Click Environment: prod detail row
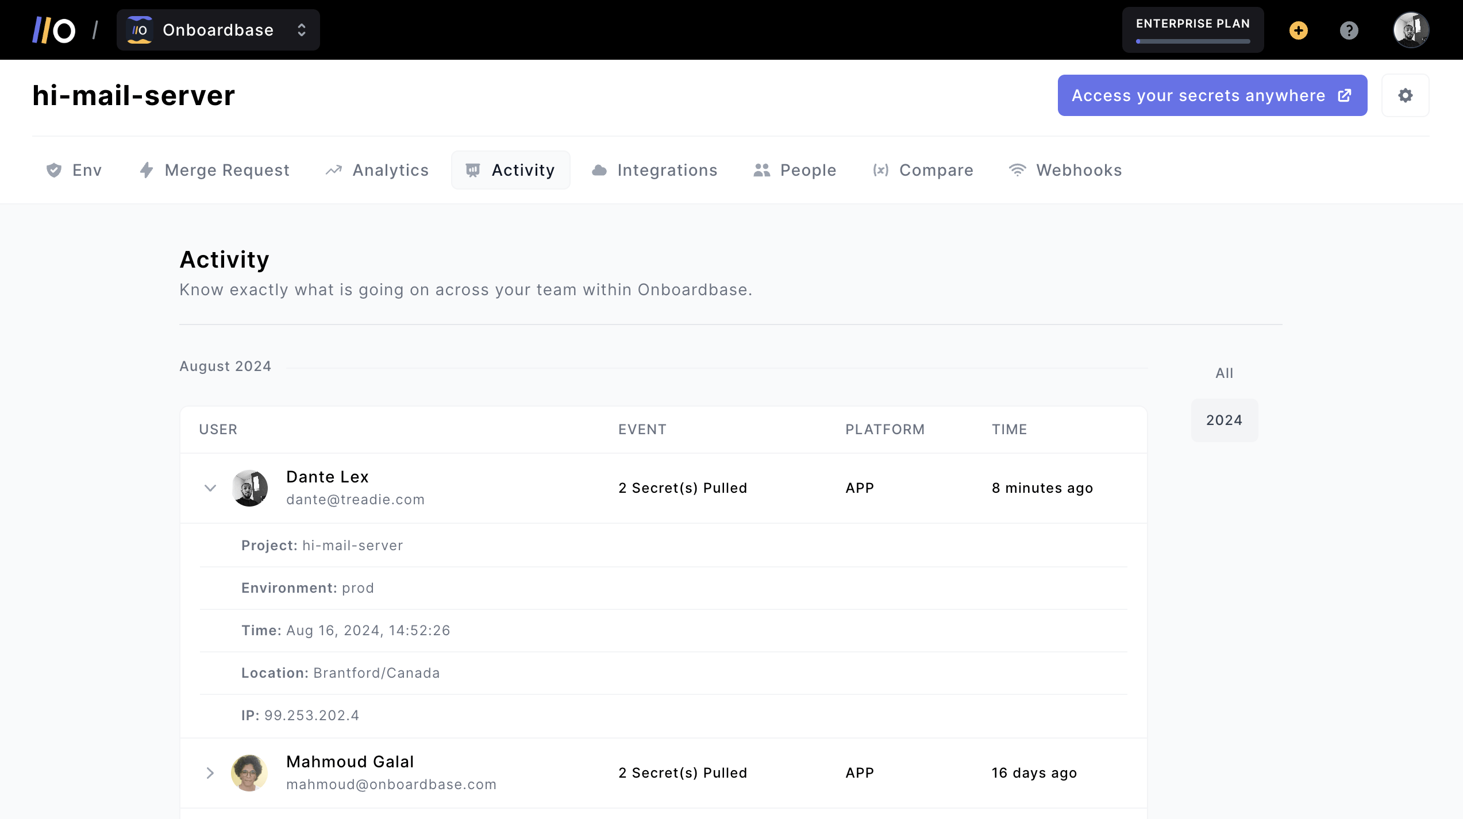1463x819 pixels. click(x=307, y=588)
